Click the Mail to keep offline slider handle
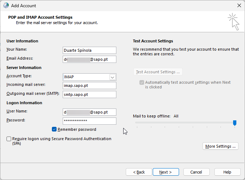 [235, 123]
